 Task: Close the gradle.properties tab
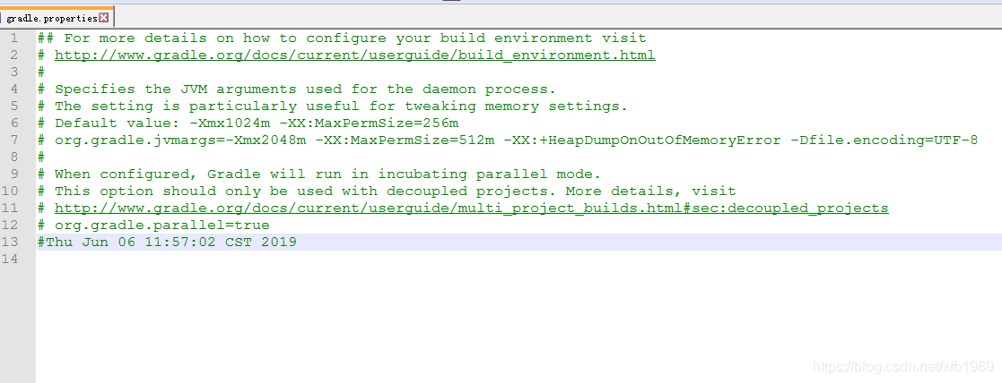[104, 18]
